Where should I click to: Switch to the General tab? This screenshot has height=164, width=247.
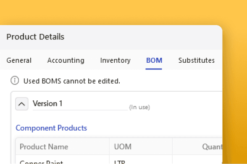19,60
